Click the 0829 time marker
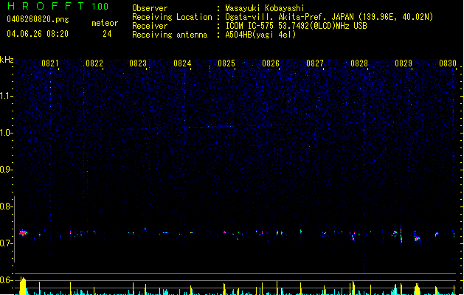Image resolution: width=464 pixels, height=295 pixels. [404, 63]
